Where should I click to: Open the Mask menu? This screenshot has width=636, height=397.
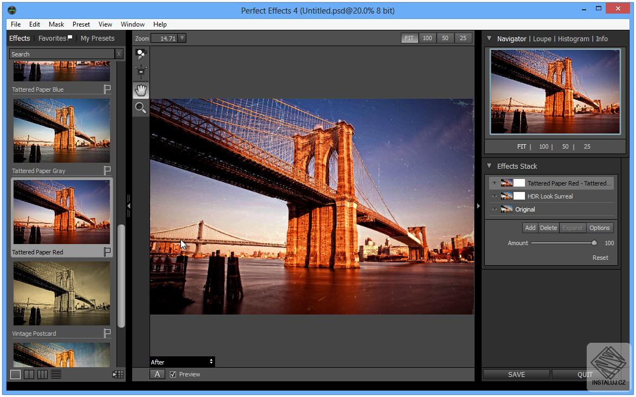pos(56,24)
